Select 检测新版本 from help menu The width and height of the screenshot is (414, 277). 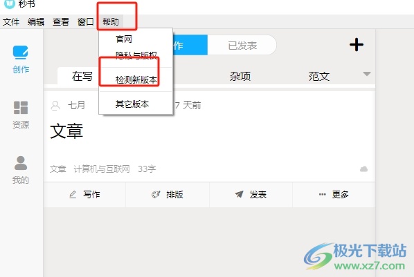[136, 79]
